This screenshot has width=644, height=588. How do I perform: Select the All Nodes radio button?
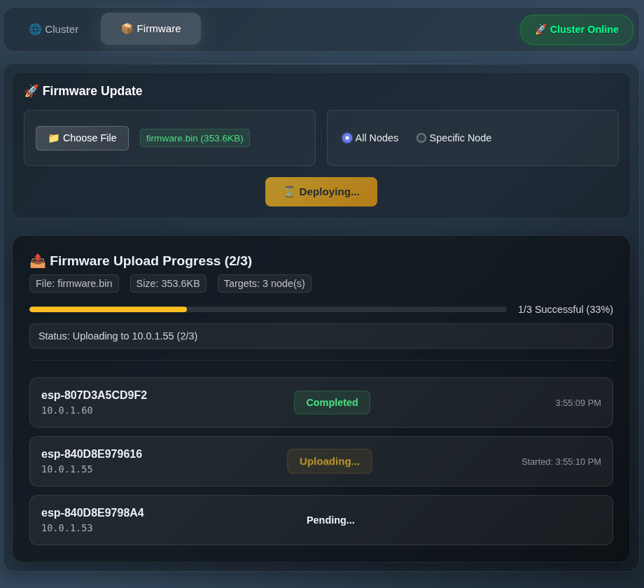pos(347,138)
